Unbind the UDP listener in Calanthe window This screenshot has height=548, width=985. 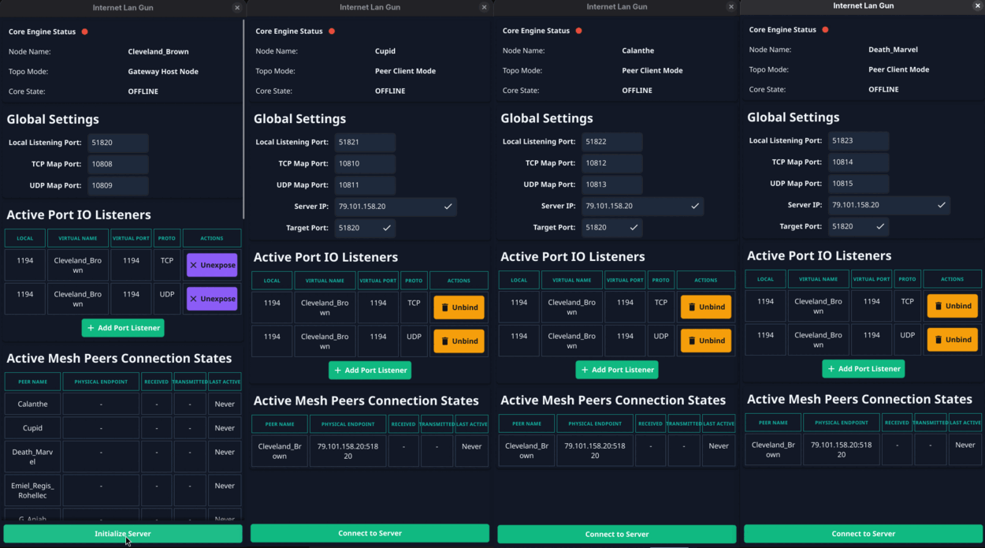[705, 341]
